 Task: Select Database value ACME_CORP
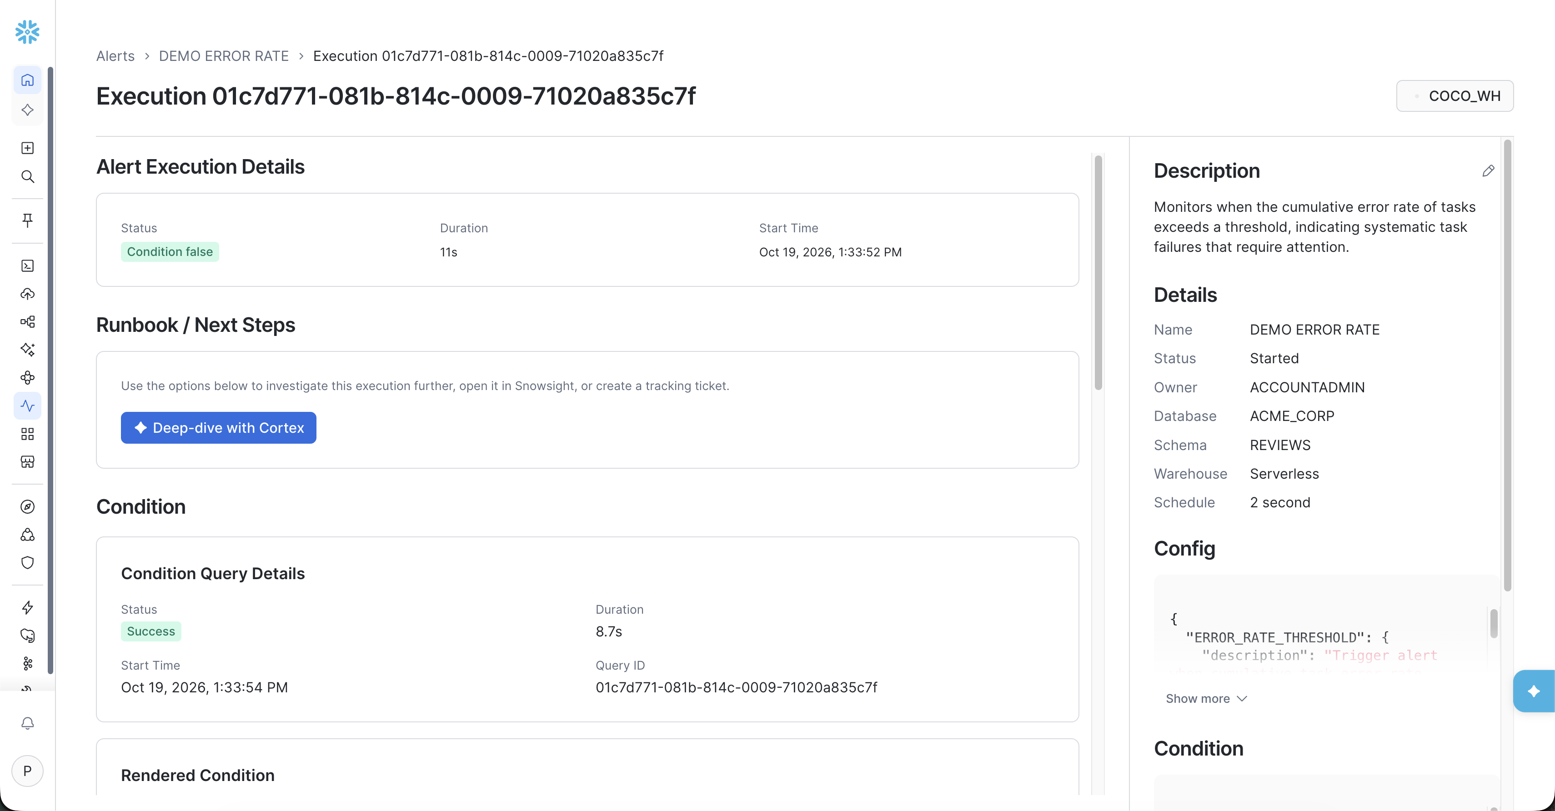click(x=1292, y=416)
